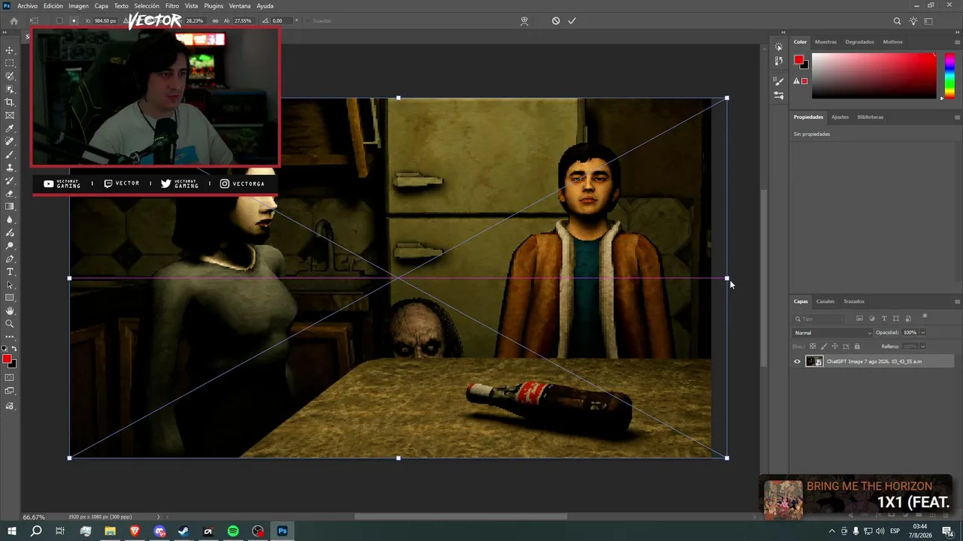Select the Clone Stamp tool
963x541 pixels.
(10, 168)
